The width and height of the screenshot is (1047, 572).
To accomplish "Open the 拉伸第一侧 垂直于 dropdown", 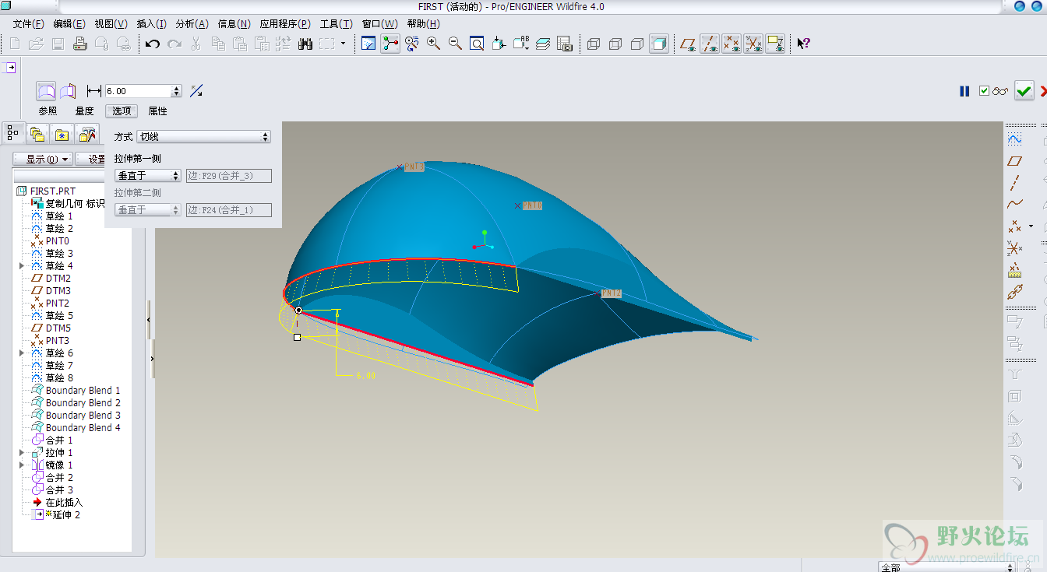I will pos(148,176).
